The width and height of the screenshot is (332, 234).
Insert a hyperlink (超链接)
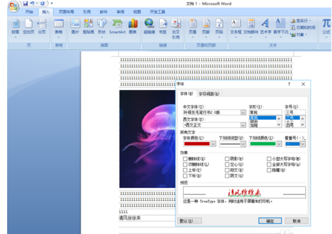pyautogui.click(x=149, y=27)
